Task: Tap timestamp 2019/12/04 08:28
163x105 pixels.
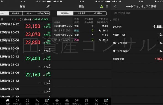Action: [122, 13]
